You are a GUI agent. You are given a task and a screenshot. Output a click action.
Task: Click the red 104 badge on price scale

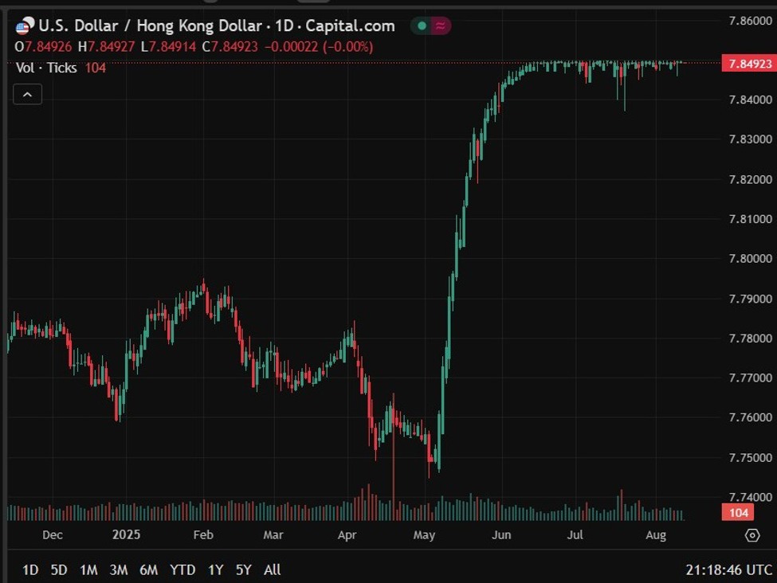(x=736, y=512)
